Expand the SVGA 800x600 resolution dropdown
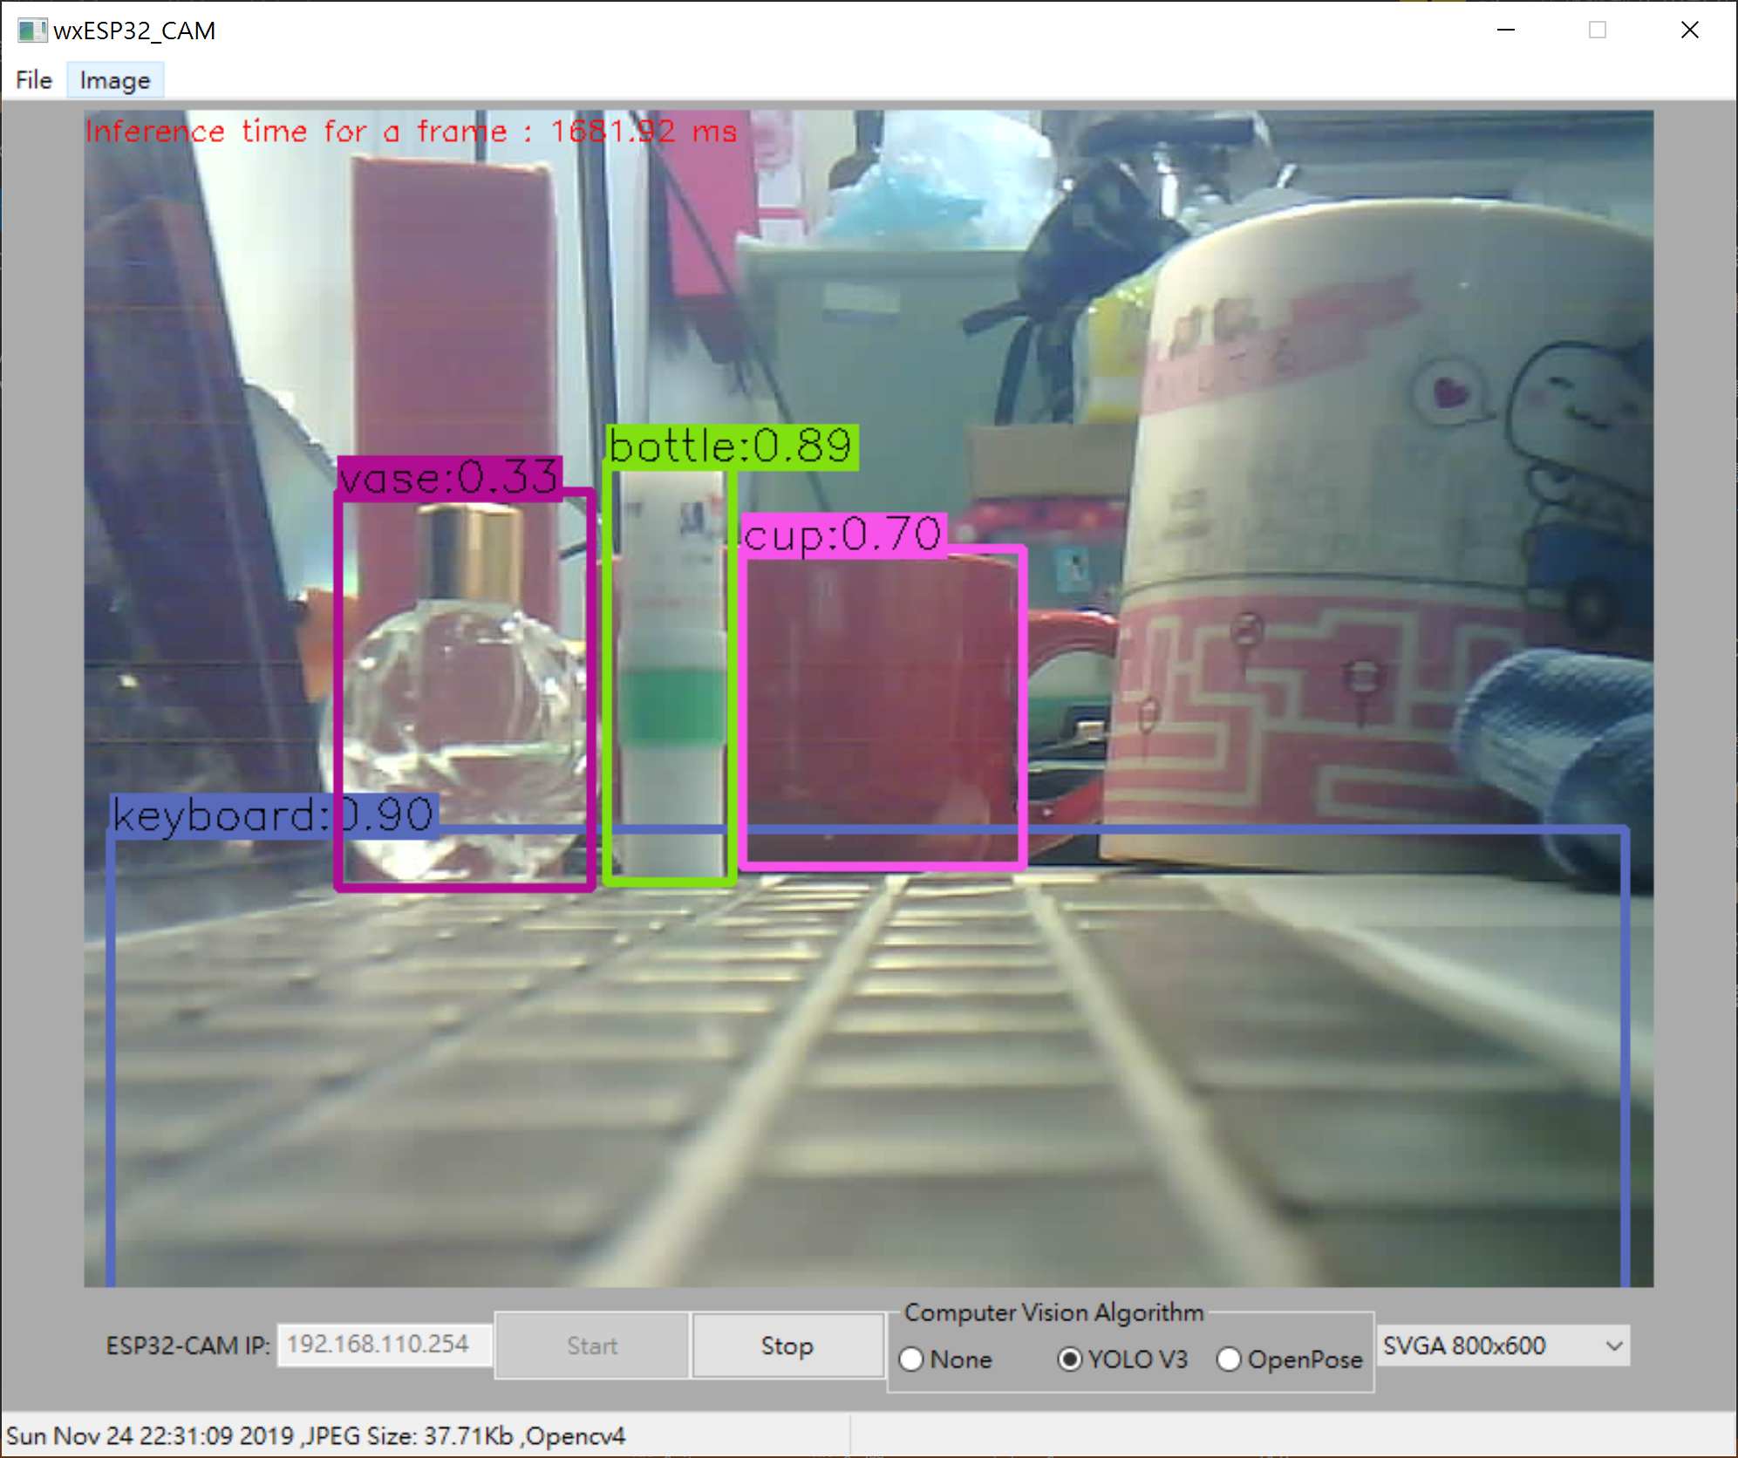 pyautogui.click(x=1500, y=1346)
